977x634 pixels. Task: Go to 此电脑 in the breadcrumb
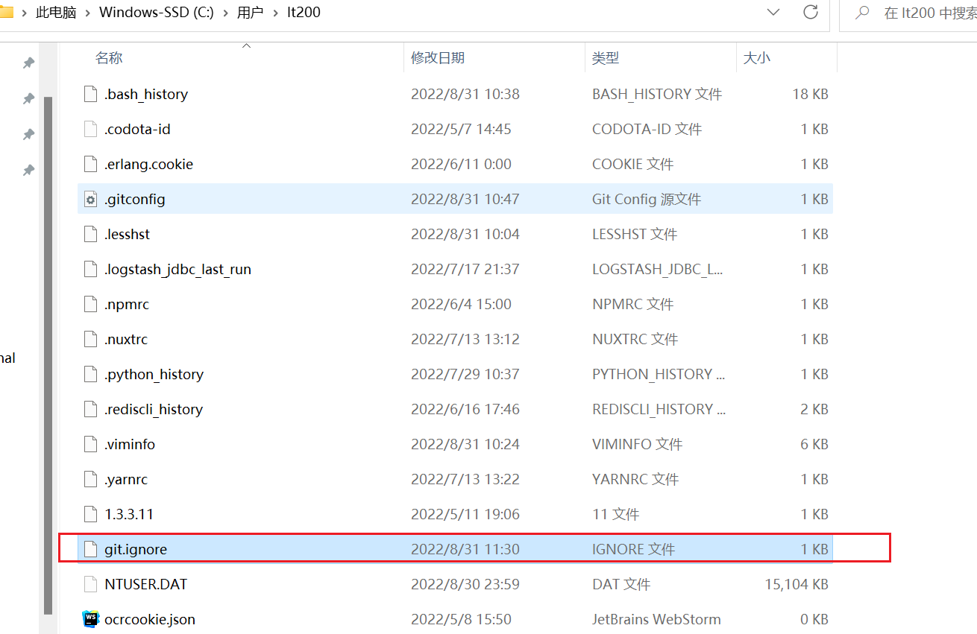tap(57, 13)
